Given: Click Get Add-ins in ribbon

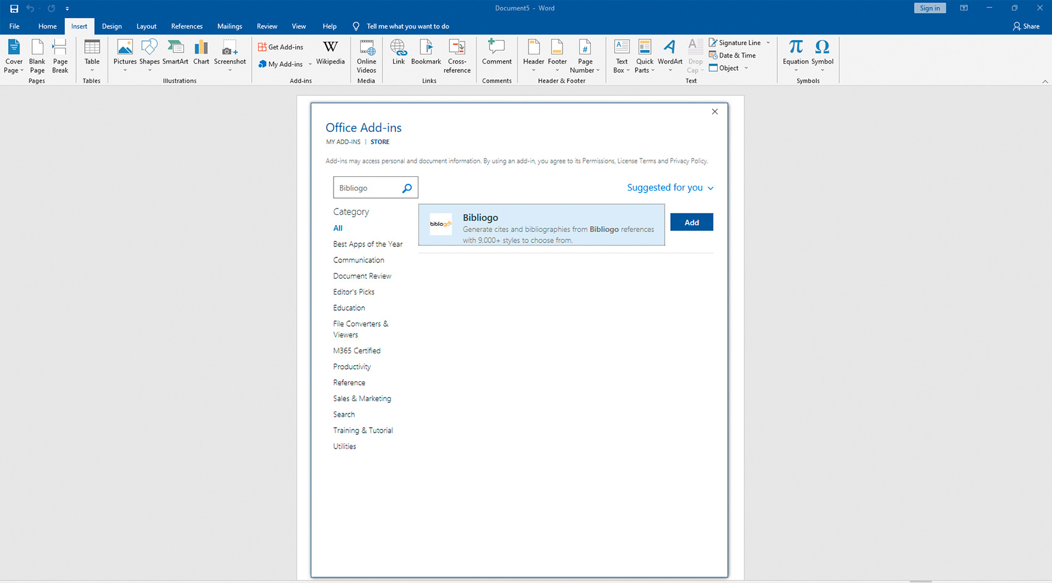Looking at the screenshot, I should coord(281,47).
